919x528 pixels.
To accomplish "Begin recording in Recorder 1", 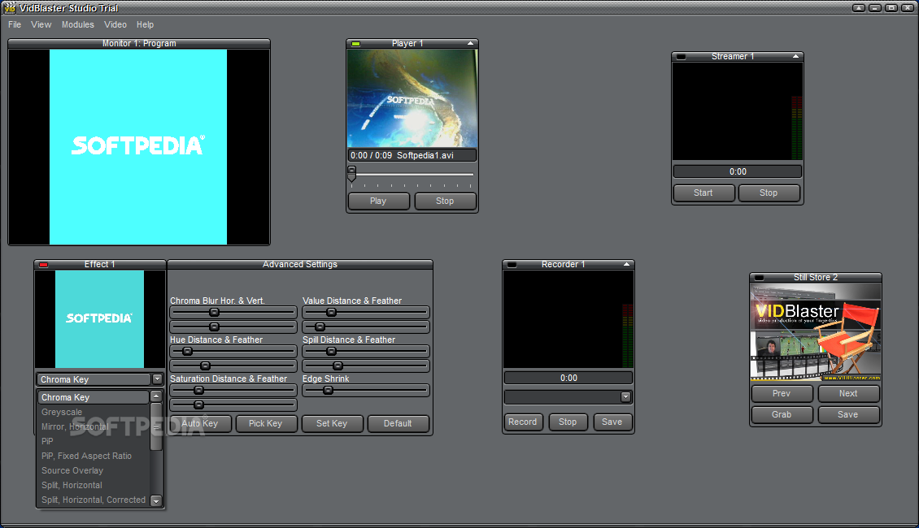I will (522, 422).
